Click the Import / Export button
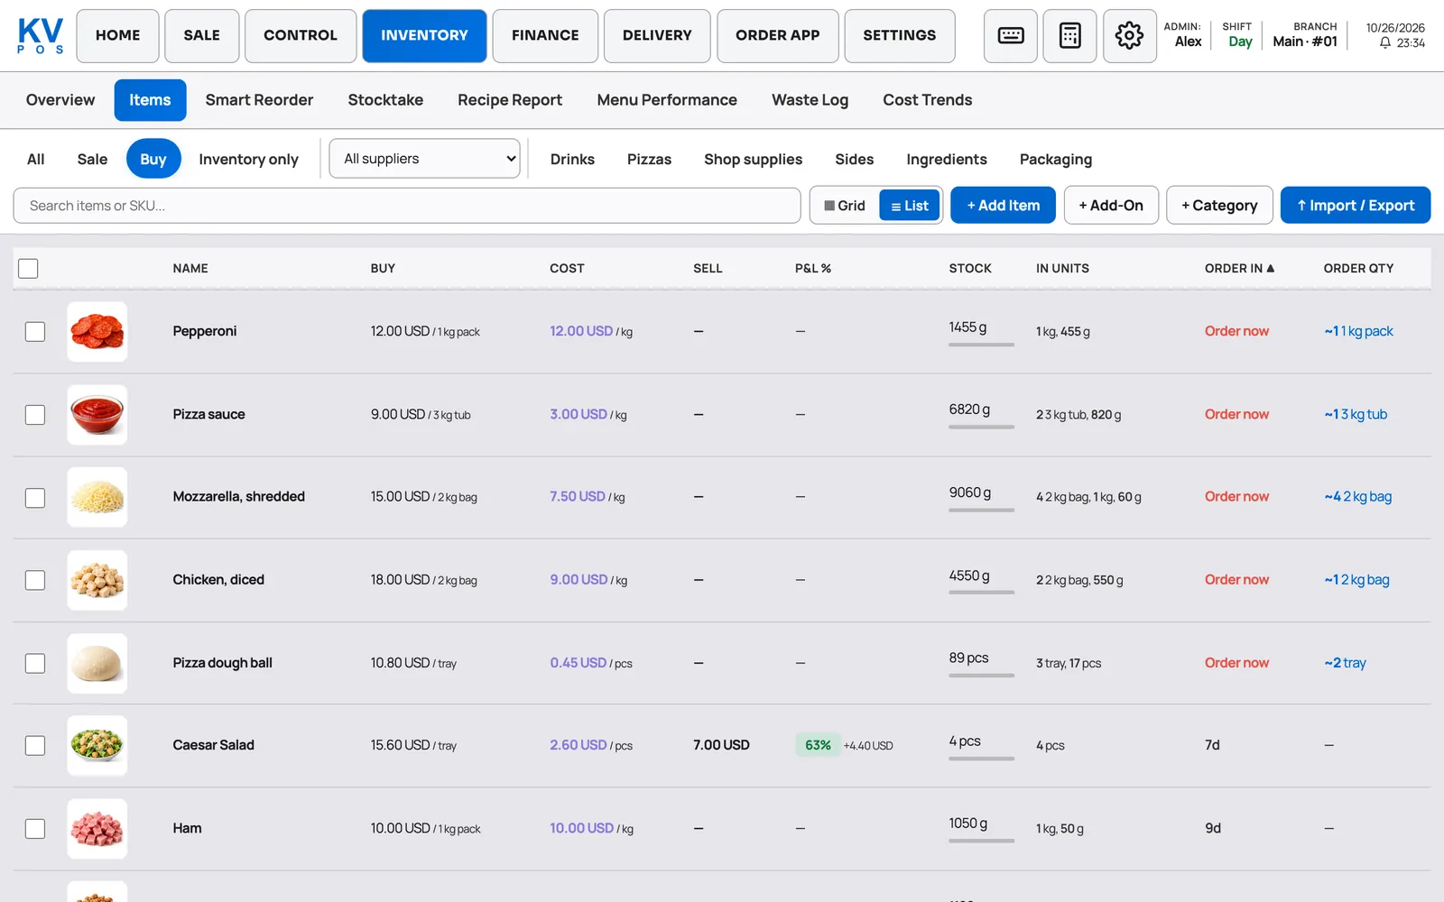This screenshot has width=1444, height=902. pyautogui.click(x=1356, y=206)
